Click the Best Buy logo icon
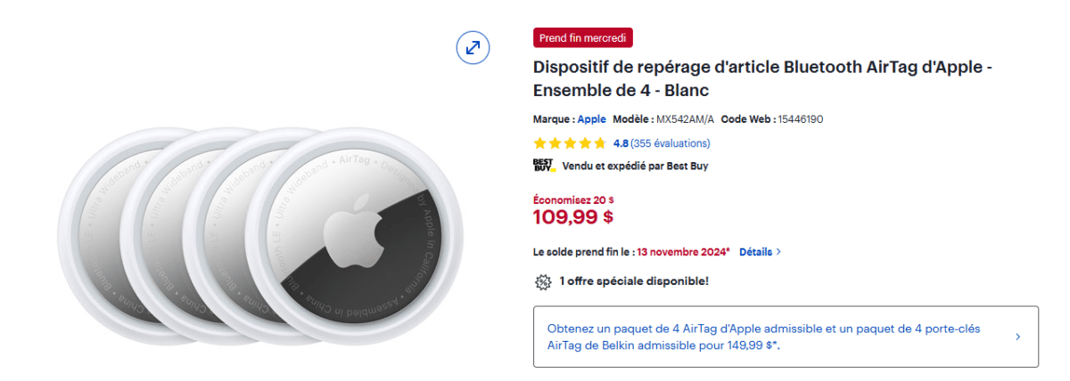Viewport: 1070px width, 381px height. click(544, 166)
